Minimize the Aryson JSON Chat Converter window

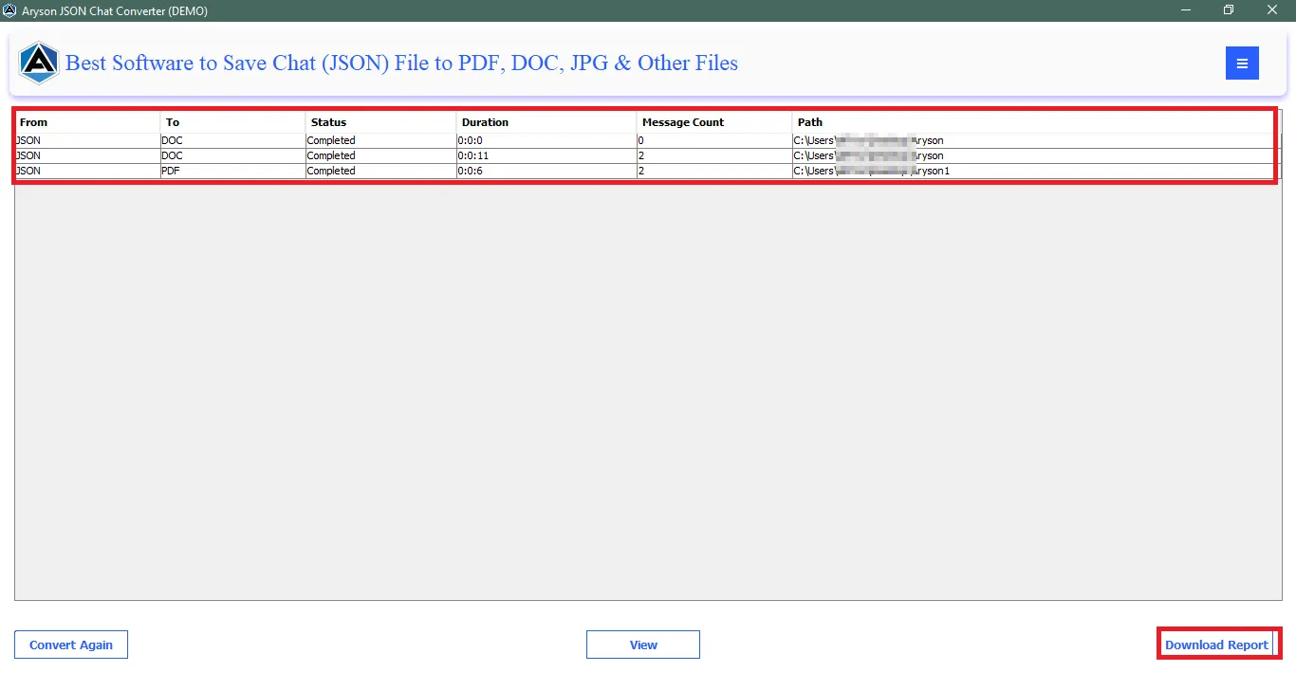tap(1187, 10)
